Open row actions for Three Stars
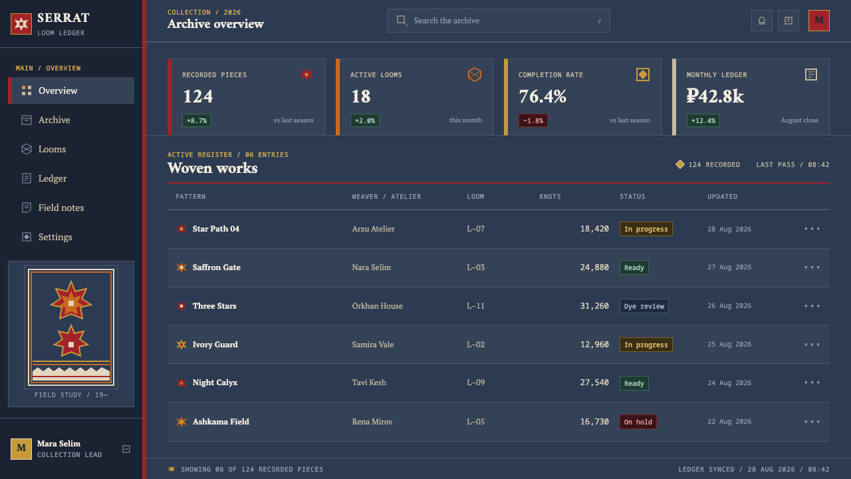The width and height of the screenshot is (851, 479). (812, 306)
